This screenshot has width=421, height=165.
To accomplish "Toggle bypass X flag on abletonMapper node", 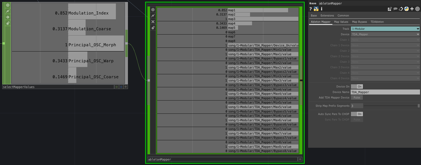I will point(153,22).
